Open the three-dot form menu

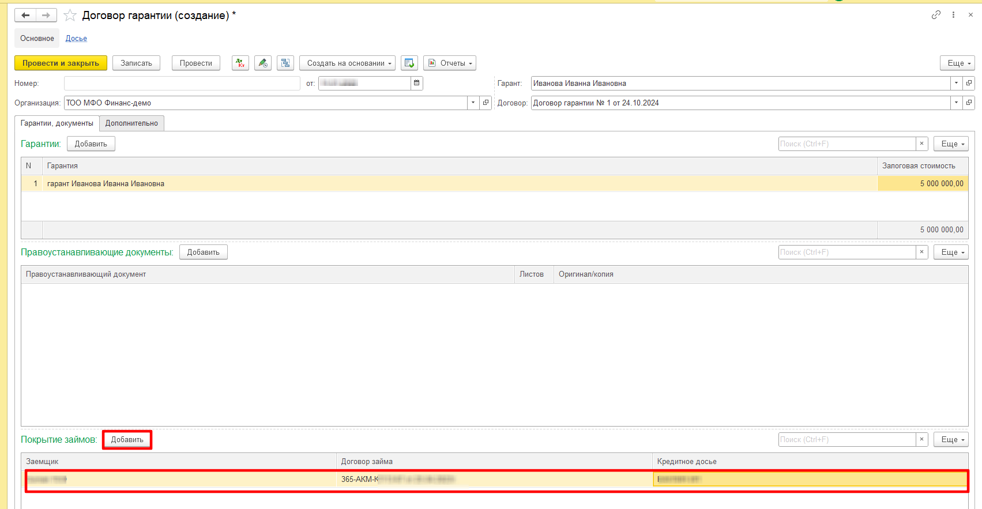point(953,15)
